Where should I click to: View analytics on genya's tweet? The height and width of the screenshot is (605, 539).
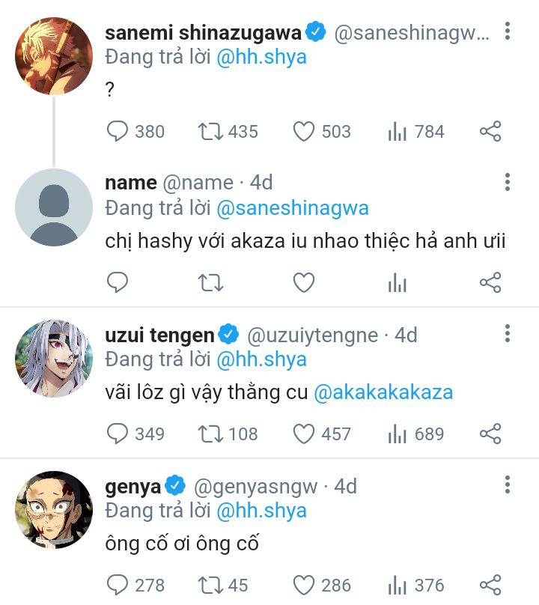click(398, 585)
